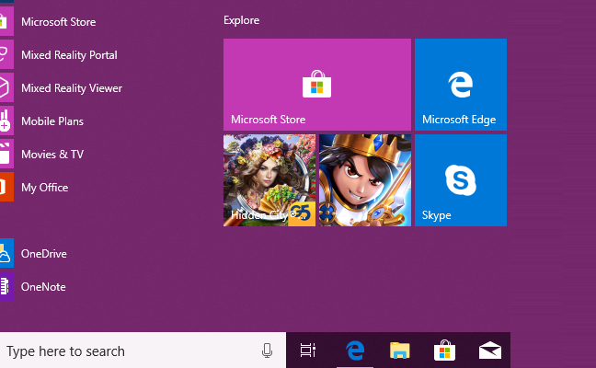The height and width of the screenshot is (368, 596).
Task: Click the microphone icon in search box
Action: [x=268, y=351]
